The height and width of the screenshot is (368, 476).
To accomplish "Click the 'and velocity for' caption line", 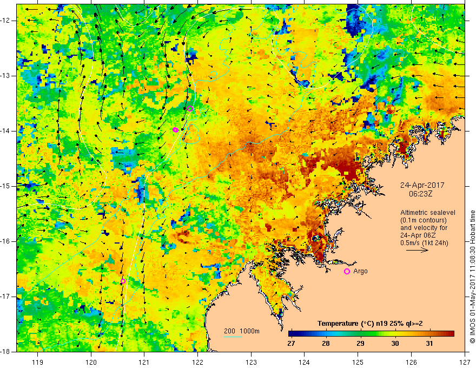I will pos(424,228).
